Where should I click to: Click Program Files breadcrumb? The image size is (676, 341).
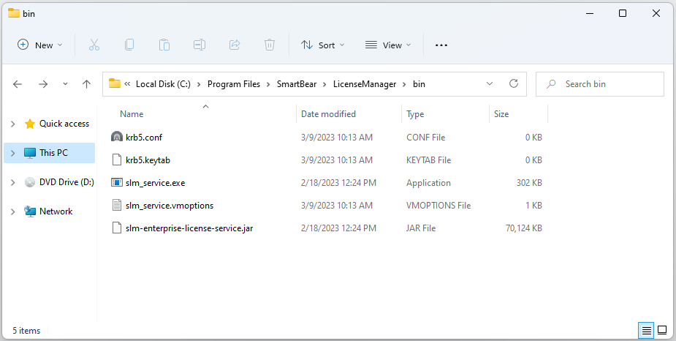[234, 84]
